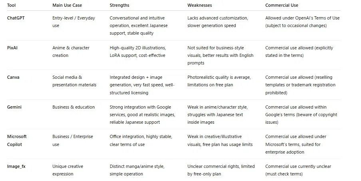Image resolution: width=361 pixels, height=181 pixels.
Task: Click 'Social media & presentation materials' cell
Action: coord(74,81)
